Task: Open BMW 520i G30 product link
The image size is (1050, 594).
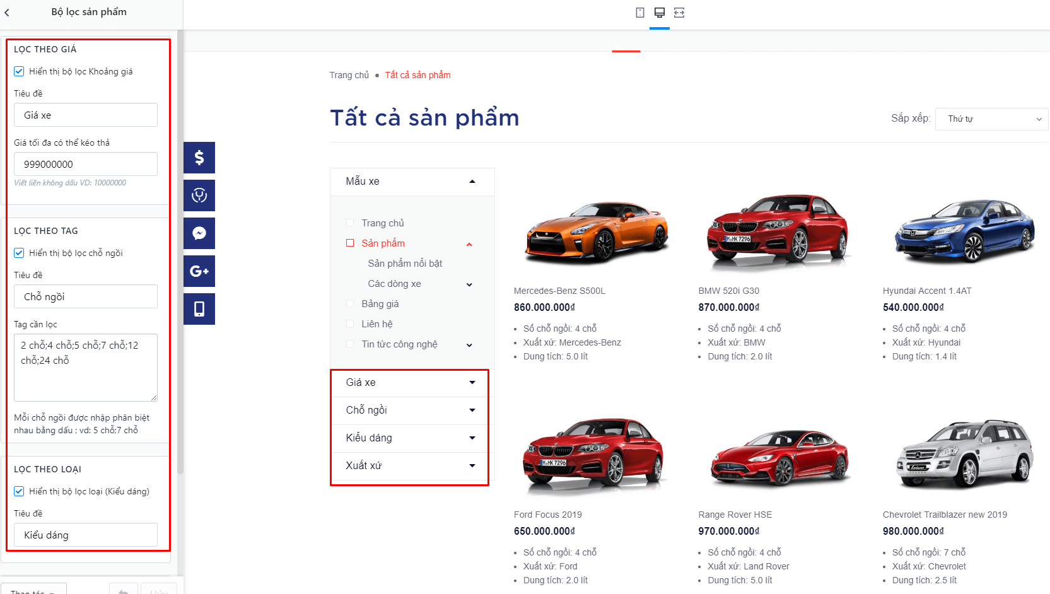Action: tap(728, 291)
